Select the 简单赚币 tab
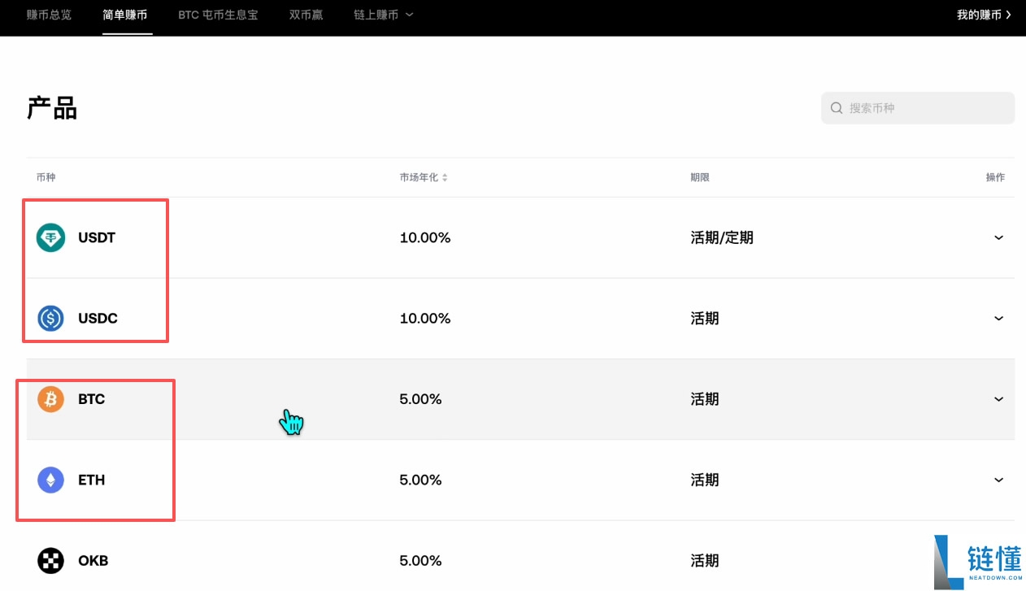Image resolution: width=1026 pixels, height=591 pixels. point(125,15)
